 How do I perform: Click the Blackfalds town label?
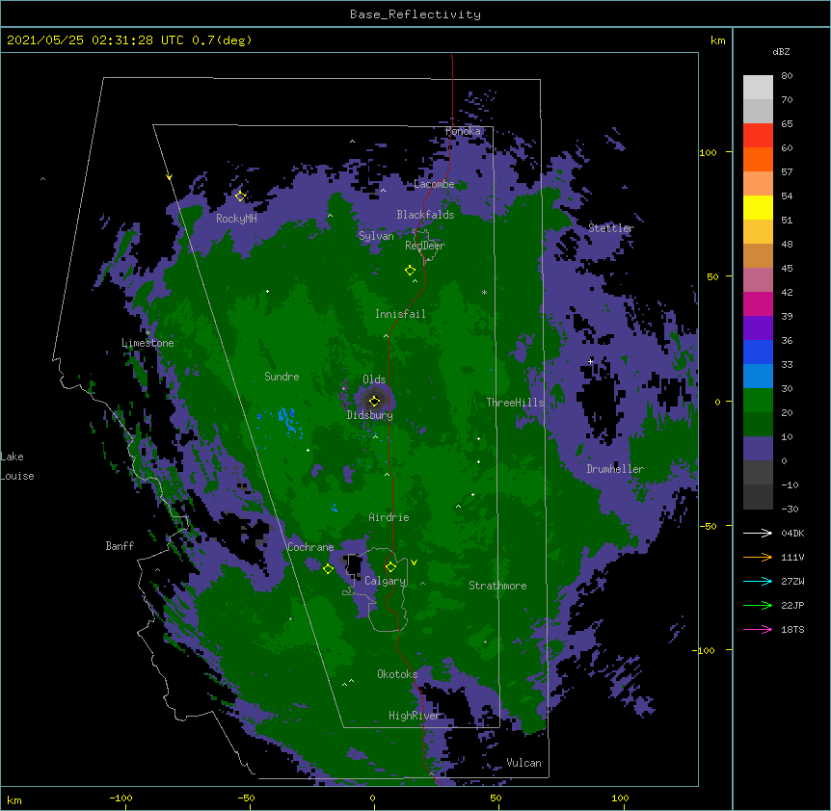(x=425, y=215)
